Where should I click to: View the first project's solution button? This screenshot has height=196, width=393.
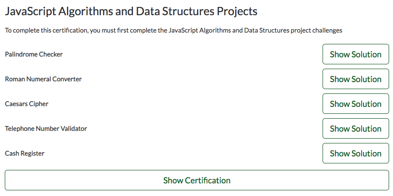[356, 54]
